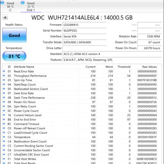Click the status dot for Start/Stop Count
Screen dimensions: 164x164
(x=4, y=84)
